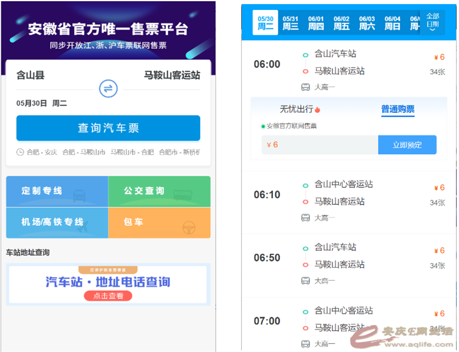Expand the 全部日期 date dropdown
This screenshot has height=352, width=459.
coord(433,23)
